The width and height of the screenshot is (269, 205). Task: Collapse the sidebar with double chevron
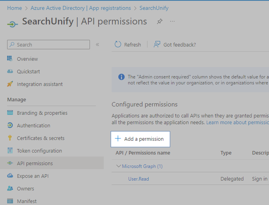pos(97,45)
